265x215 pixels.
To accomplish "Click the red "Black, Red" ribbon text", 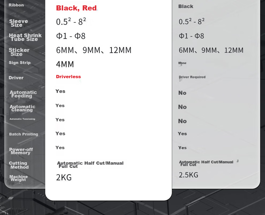I will point(76,8).
